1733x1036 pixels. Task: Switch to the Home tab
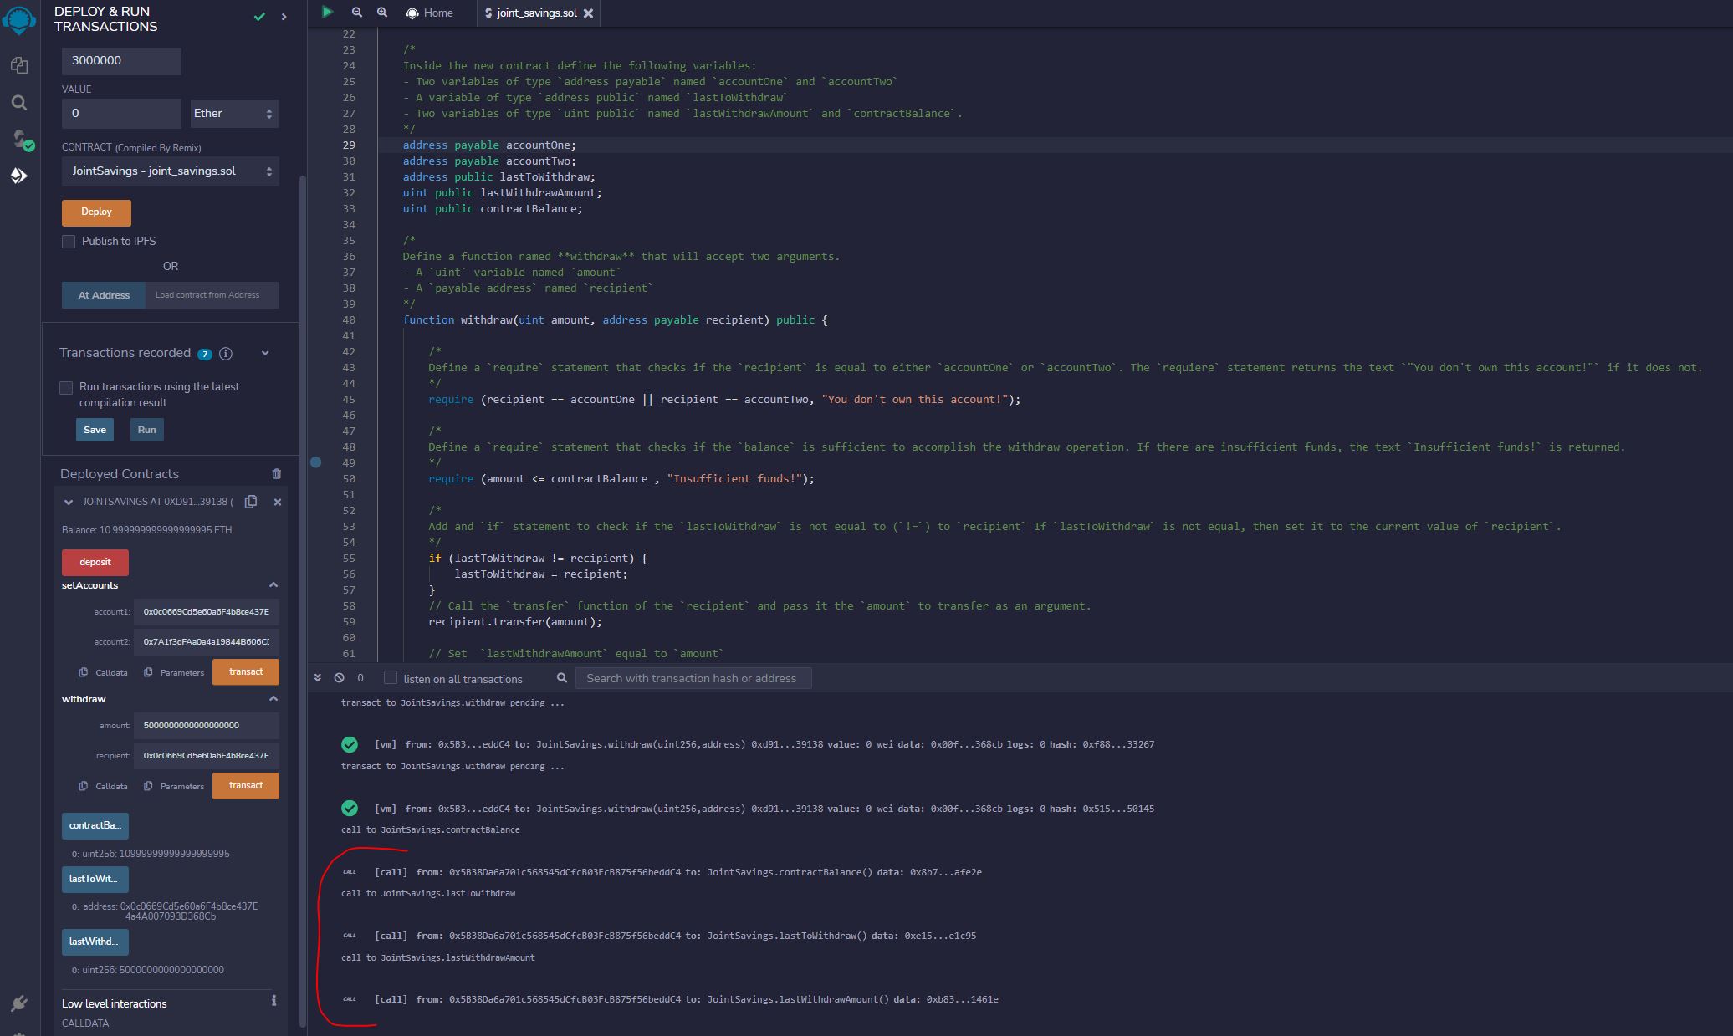(429, 13)
